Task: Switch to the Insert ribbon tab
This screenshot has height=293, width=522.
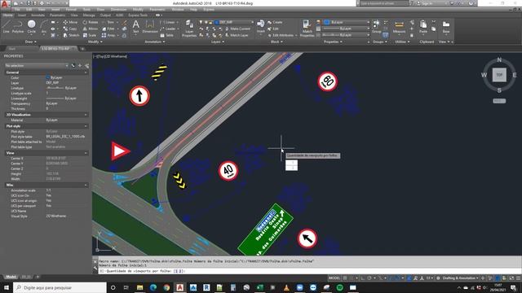Action: coord(22,15)
